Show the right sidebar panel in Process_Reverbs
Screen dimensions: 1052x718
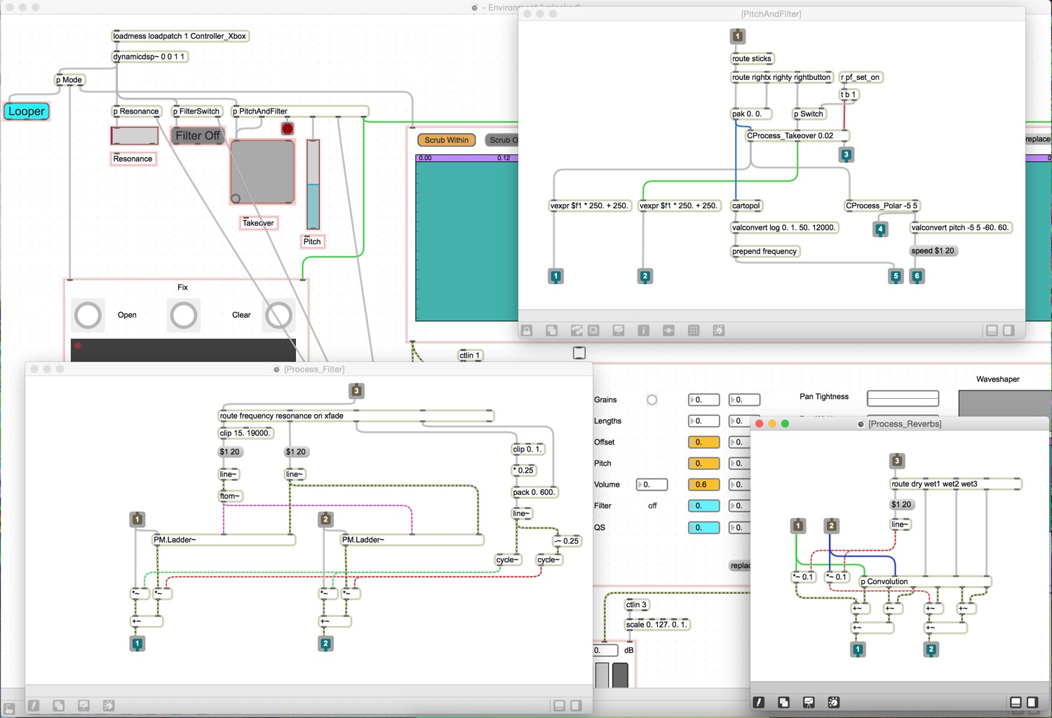pos(1032,702)
